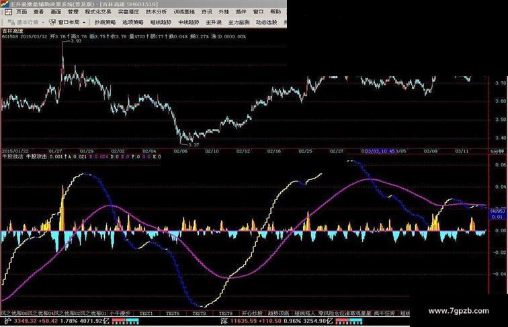Click the 动态选股 toolbar button
The height and width of the screenshot is (327, 508).
coord(266,22)
